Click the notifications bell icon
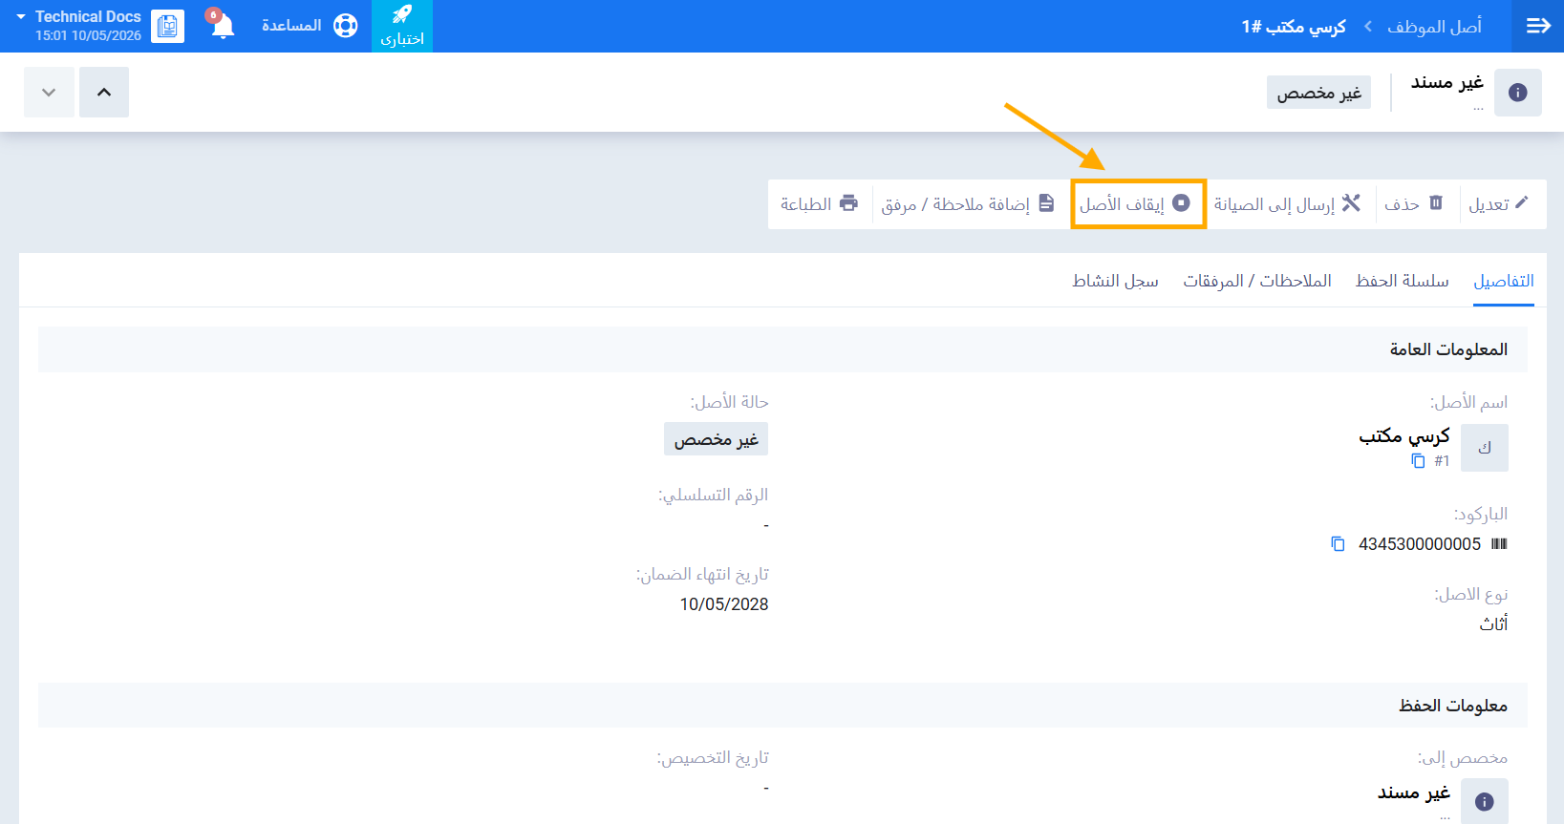 223,26
